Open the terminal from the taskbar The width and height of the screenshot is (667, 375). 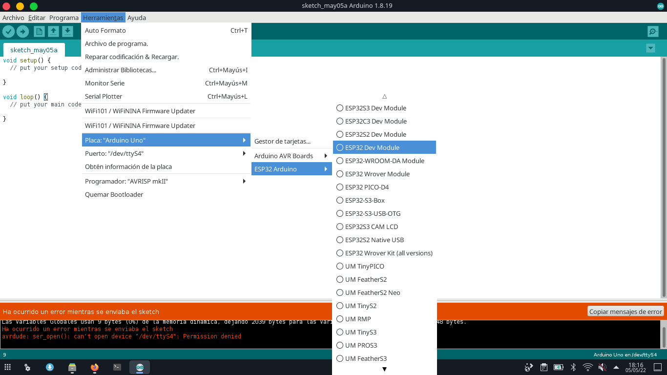pyautogui.click(x=117, y=367)
